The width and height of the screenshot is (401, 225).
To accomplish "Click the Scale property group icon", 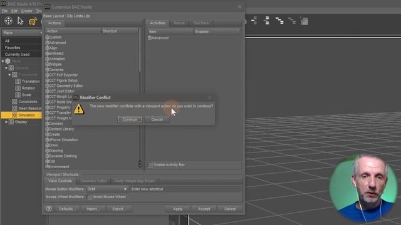I will (x=18, y=94).
